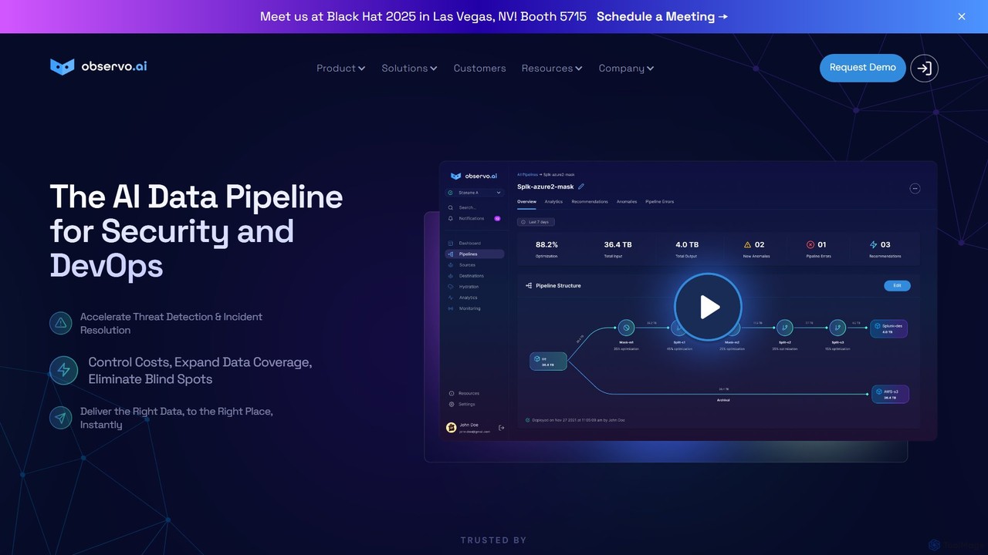This screenshot has width=988, height=555.
Task: Click the Archival label on the lower pipeline branch
Action: click(x=723, y=400)
